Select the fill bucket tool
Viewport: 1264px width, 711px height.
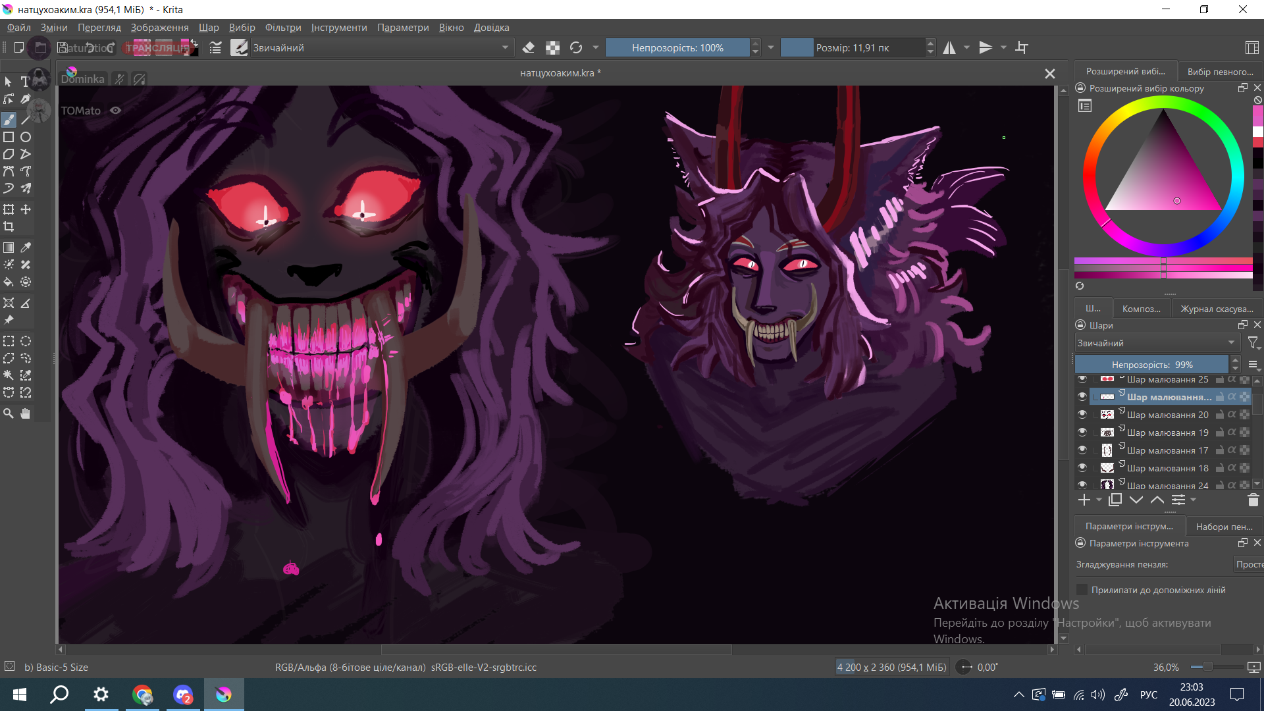(x=9, y=282)
